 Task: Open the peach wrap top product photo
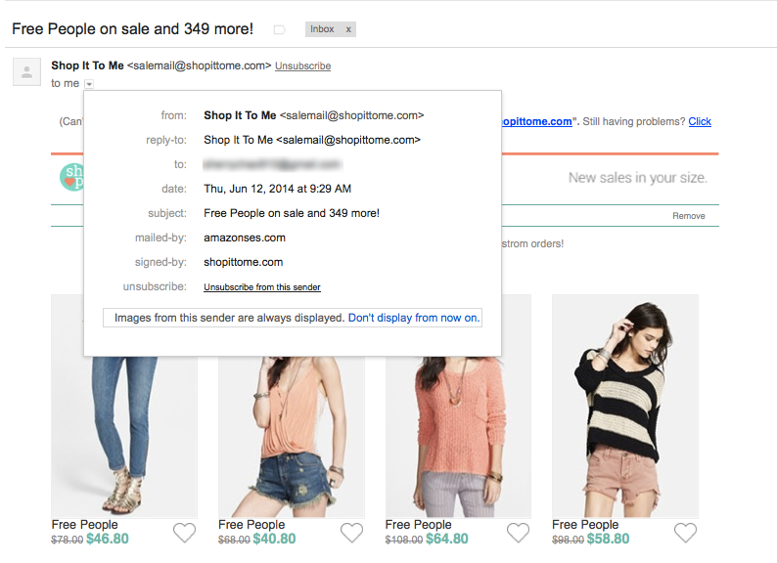pos(292,437)
